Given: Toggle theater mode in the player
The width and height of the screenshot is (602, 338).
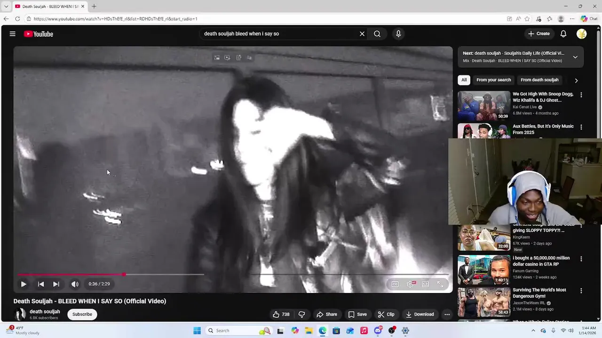Looking at the screenshot, I should (x=425, y=284).
